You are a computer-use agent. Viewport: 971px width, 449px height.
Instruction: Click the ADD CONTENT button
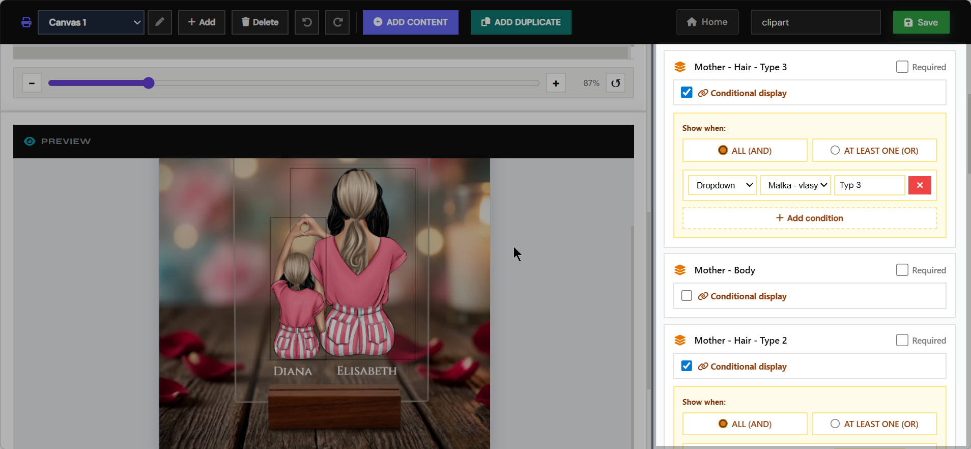[411, 22]
